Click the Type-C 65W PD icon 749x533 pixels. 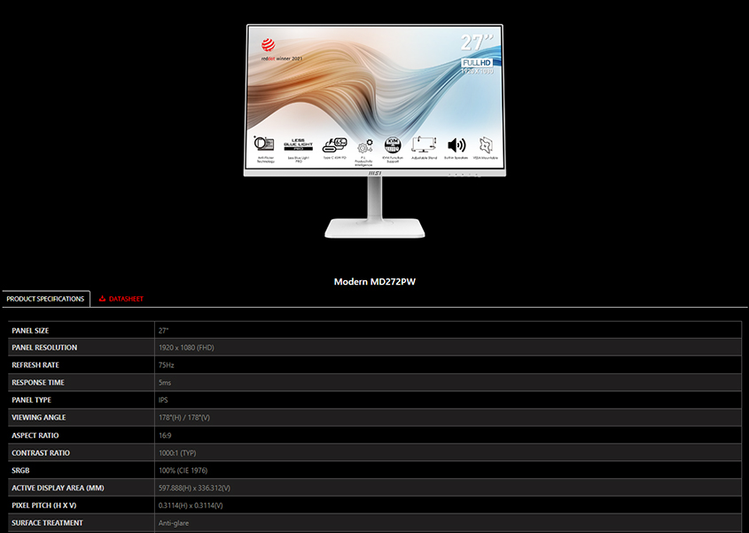pos(334,145)
